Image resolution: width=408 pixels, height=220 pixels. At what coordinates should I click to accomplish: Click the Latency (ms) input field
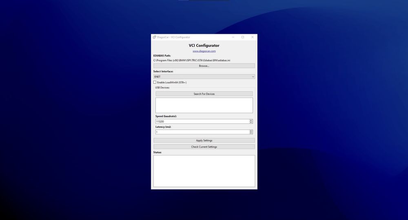pyautogui.click(x=202, y=132)
